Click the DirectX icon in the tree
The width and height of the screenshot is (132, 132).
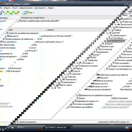[x=72, y=71]
